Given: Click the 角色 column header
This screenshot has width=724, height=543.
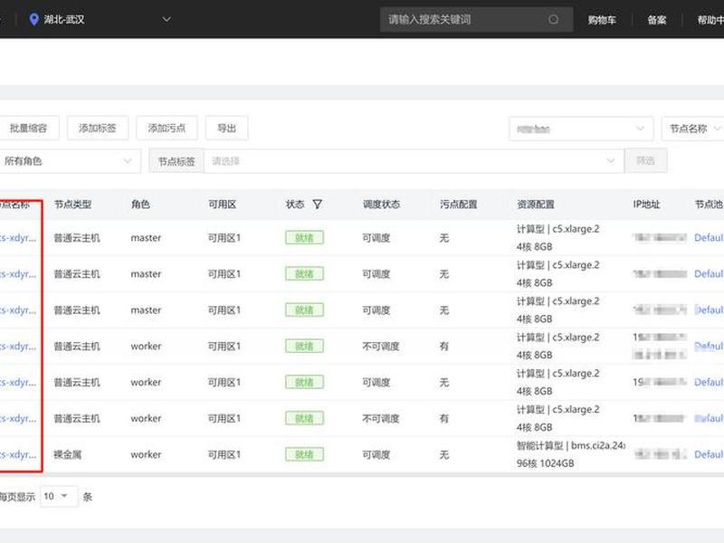Looking at the screenshot, I should [x=140, y=205].
